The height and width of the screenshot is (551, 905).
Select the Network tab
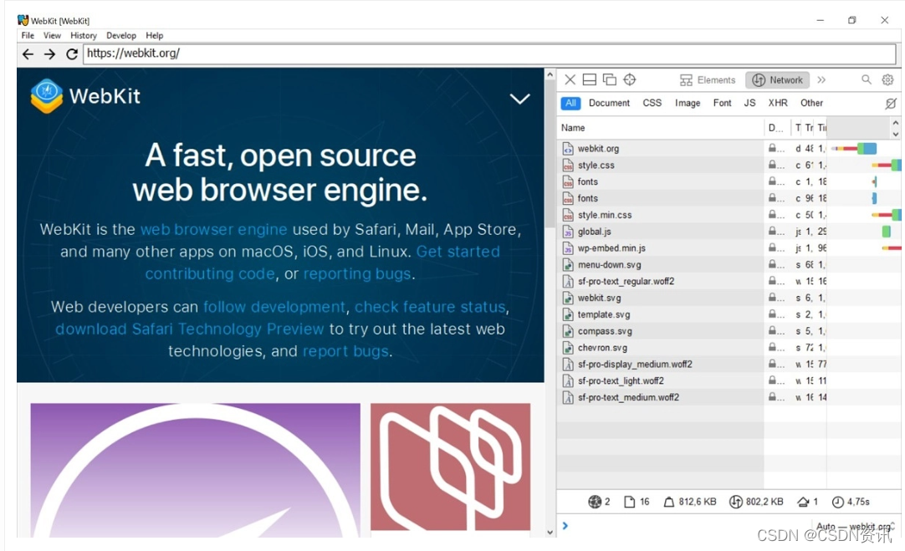click(777, 80)
